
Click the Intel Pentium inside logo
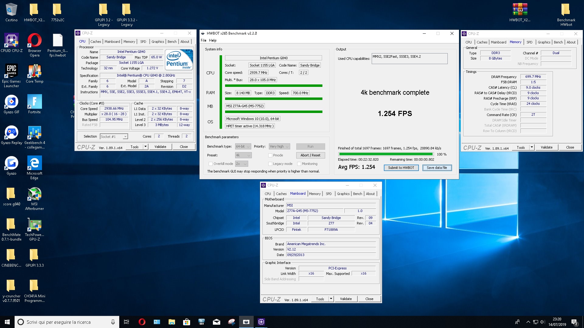pos(179,60)
